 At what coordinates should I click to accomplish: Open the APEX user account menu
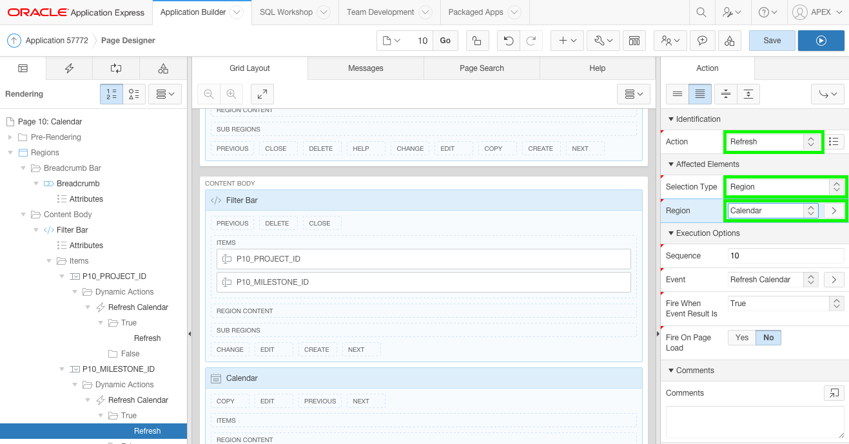click(x=817, y=12)
